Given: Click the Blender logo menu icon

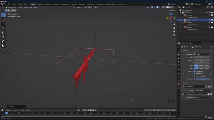Looking at the screenshot, I should [x=2, y=4].
